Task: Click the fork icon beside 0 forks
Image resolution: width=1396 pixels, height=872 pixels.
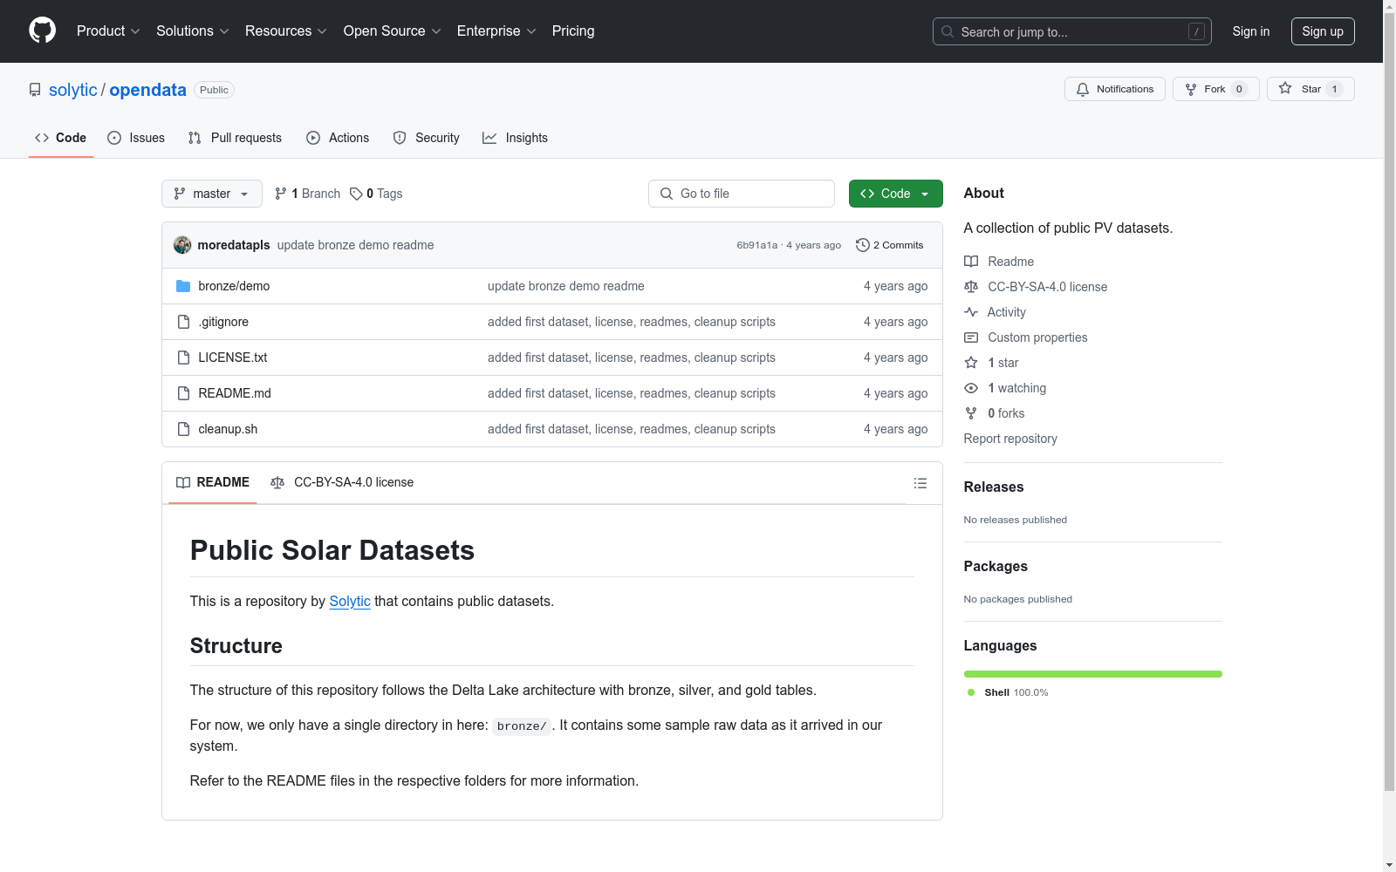Action: (971, 413)
